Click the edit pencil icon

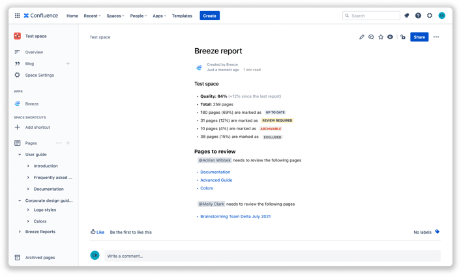coord(362,37)
